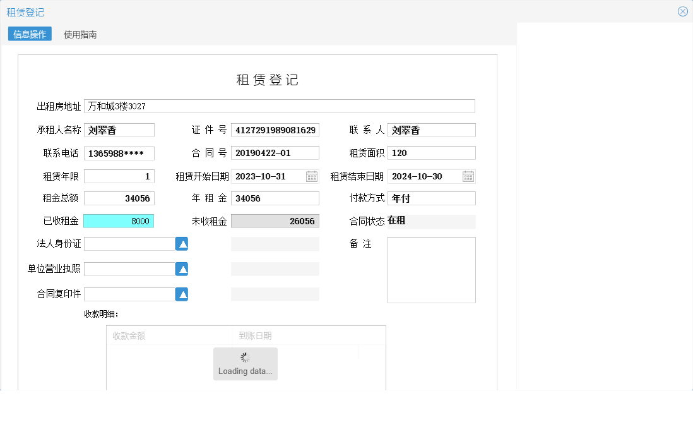Select the 备注 remarks text area
Viewport: 693px width, 434px height.
coord(431,270)
